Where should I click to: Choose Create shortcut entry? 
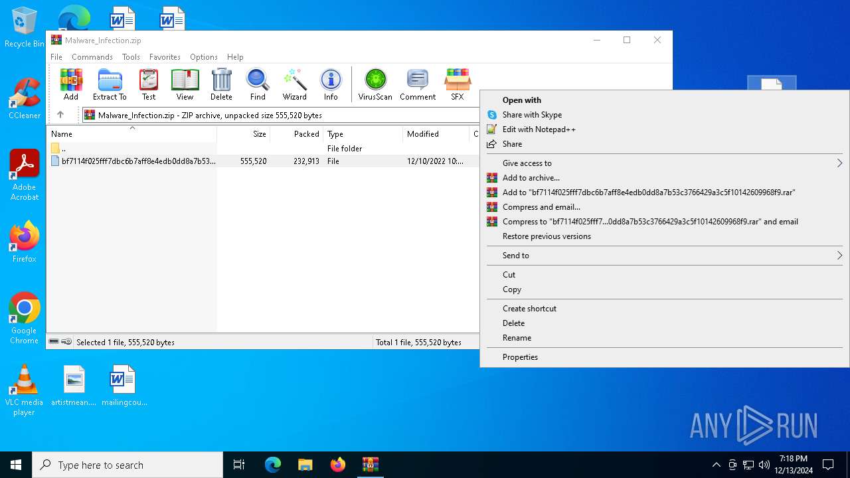664,309
